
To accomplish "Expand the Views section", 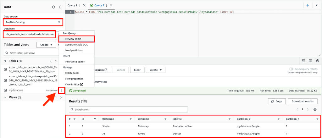I will pos(6,97).
